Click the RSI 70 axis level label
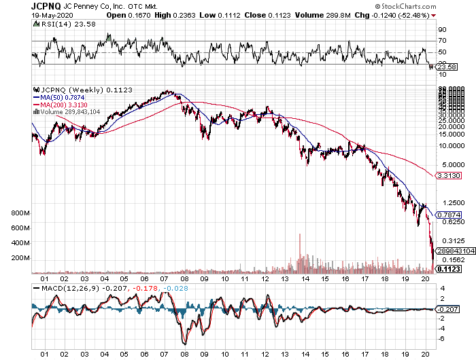Screen dimensions: 476x360 442,40
